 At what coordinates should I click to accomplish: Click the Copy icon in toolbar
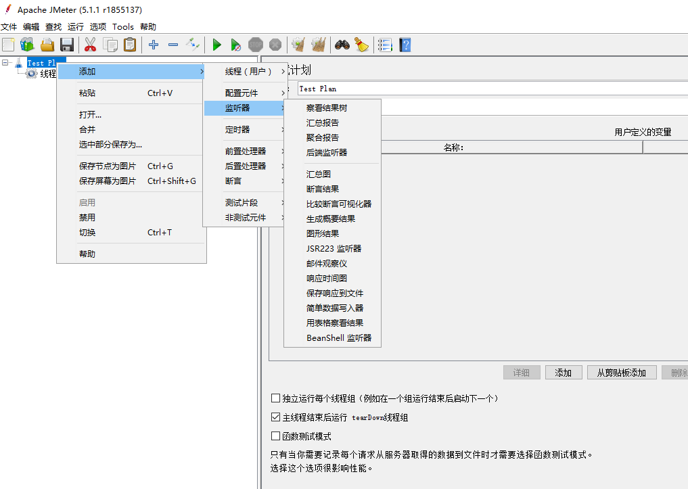coord(110,45)
